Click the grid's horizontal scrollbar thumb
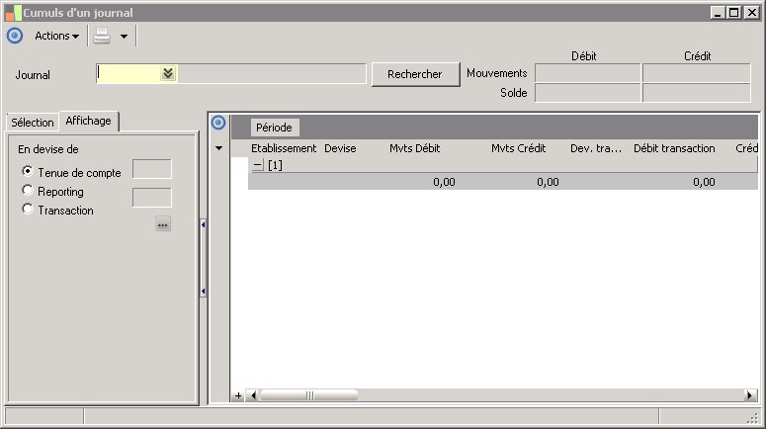This screenshot has width=766, height=429. coord(309,395)
